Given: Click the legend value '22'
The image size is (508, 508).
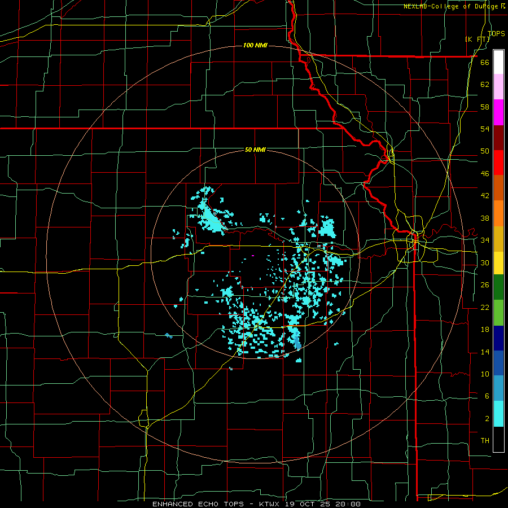Looking at the screenshot, I should pos(485,307).
